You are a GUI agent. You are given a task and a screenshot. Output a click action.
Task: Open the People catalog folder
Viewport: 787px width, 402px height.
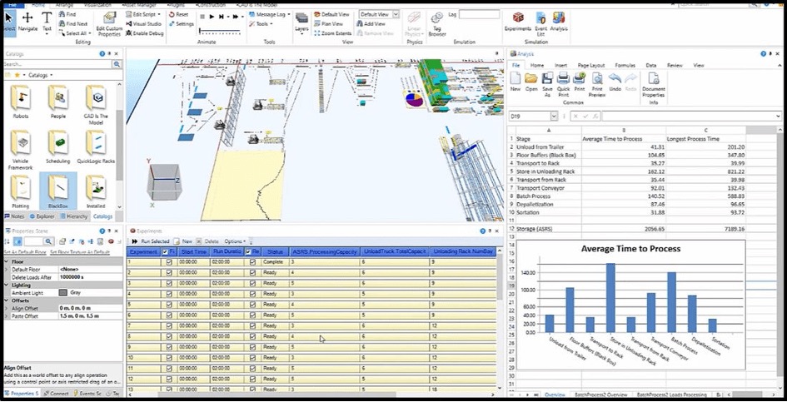pyautogui.click(x=58, y=102)
